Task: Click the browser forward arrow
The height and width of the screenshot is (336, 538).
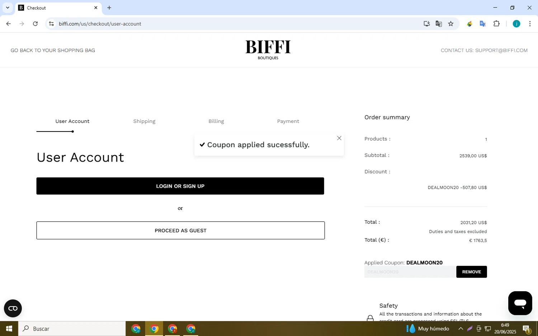Action: [22, 24]
